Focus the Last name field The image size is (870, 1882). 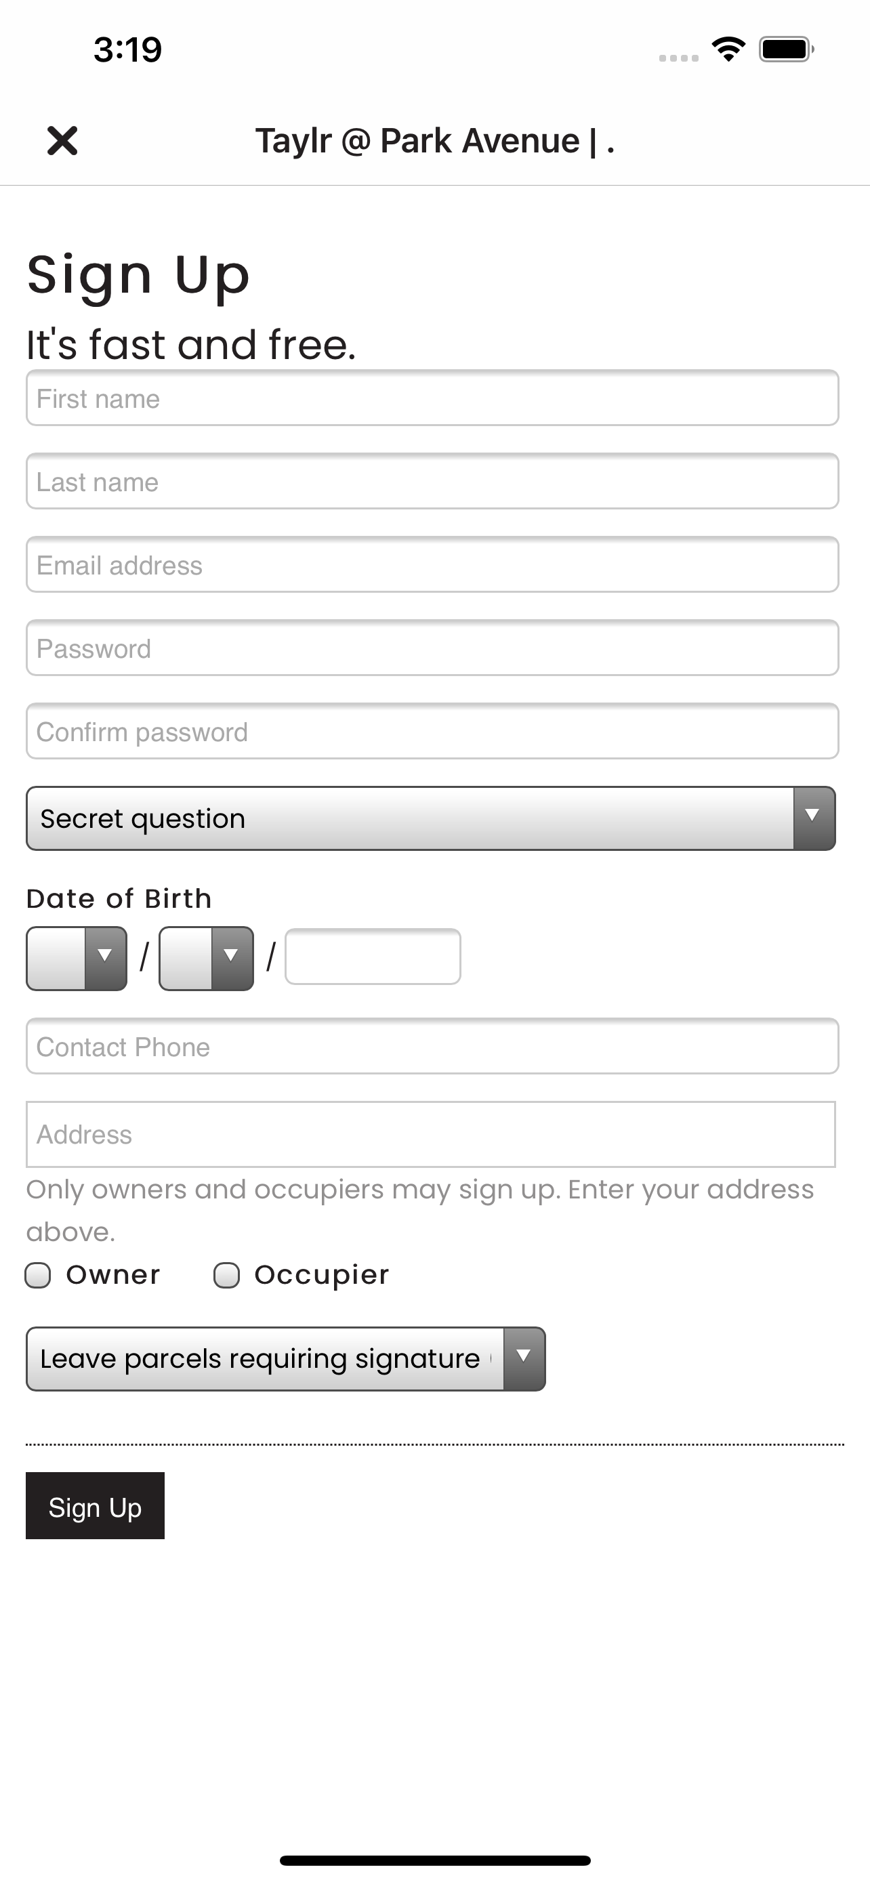[x=432, y=482]
